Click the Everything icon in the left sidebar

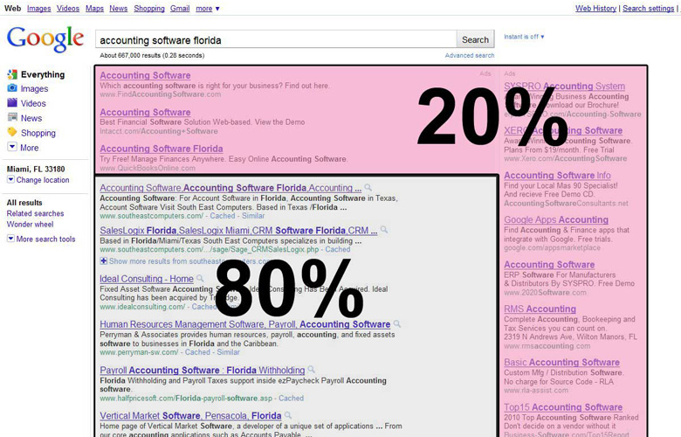pyautogui.click(x=12, y=74)
